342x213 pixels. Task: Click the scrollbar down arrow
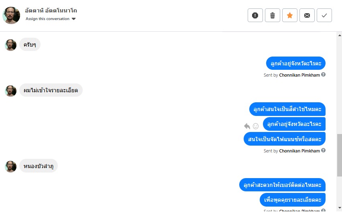(339, 208)
